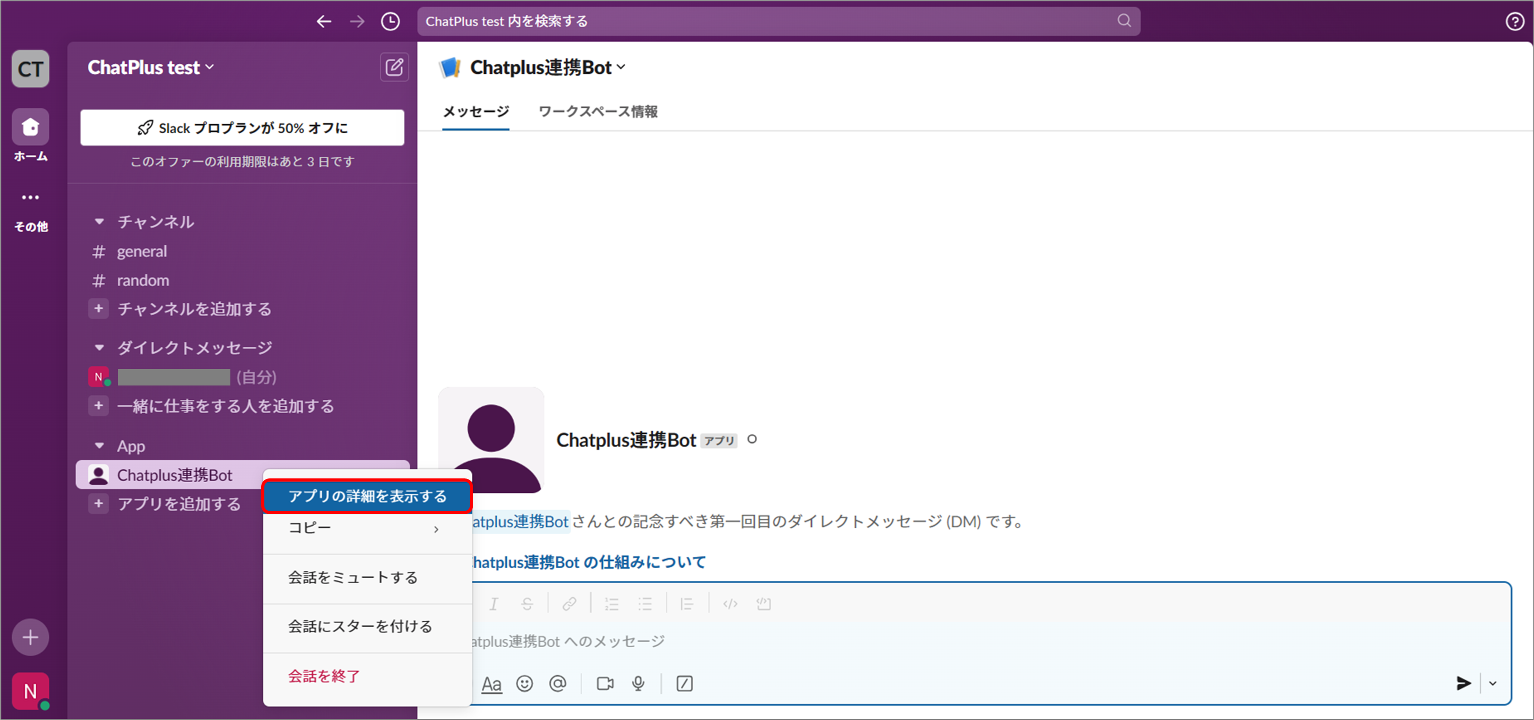
Task: Click the CT workspace icon
Action: coord(30,68)
